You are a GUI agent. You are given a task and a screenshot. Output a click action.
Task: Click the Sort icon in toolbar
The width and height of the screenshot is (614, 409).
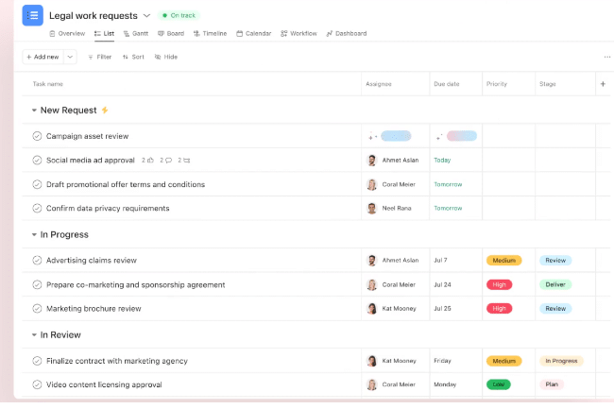[125, 57]
